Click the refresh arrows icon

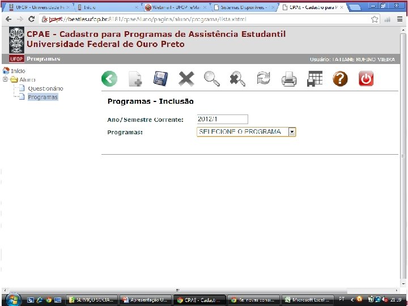coord(263,78)
